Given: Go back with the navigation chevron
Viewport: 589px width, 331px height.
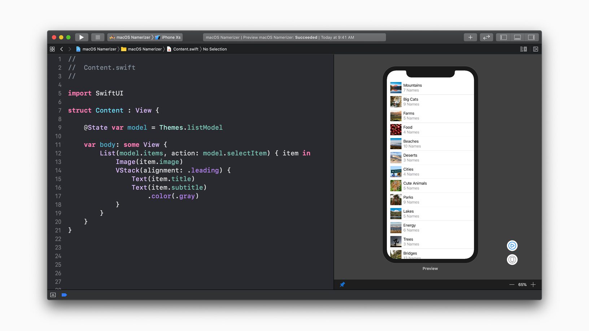Looking at the screenshot, I should pos(62,49).
